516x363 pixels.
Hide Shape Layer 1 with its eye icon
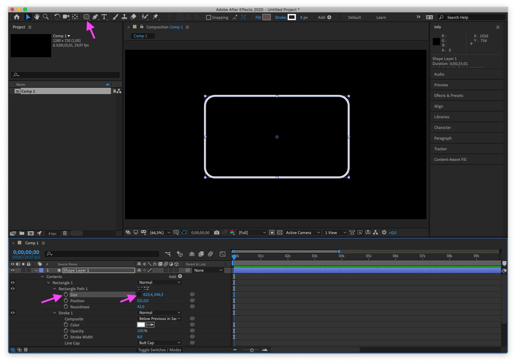(13, 270)
